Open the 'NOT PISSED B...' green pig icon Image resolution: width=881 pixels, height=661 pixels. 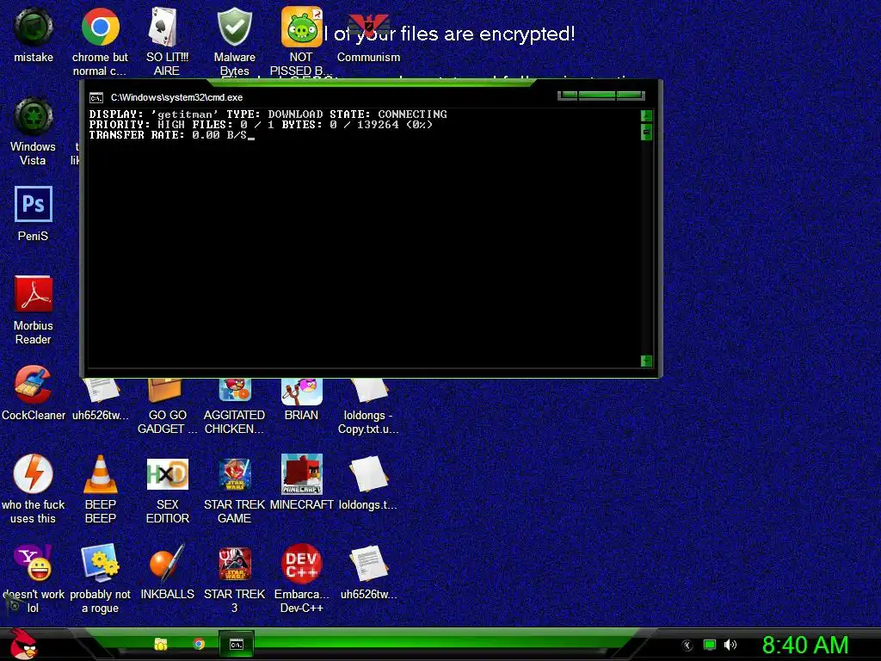[x=302, y=27]
